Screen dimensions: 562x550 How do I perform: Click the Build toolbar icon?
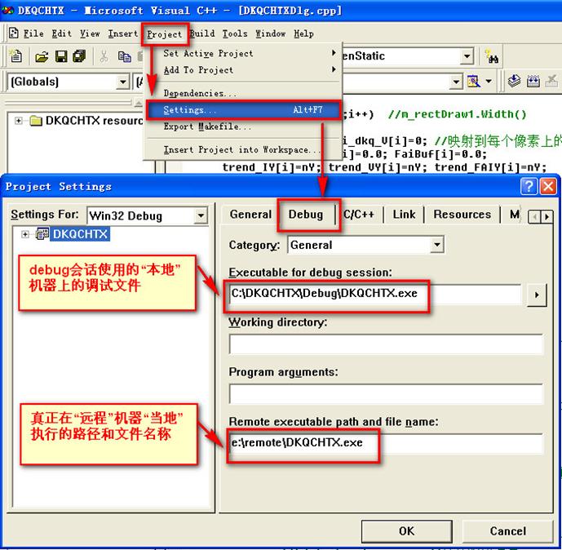[x=533, y=82]
